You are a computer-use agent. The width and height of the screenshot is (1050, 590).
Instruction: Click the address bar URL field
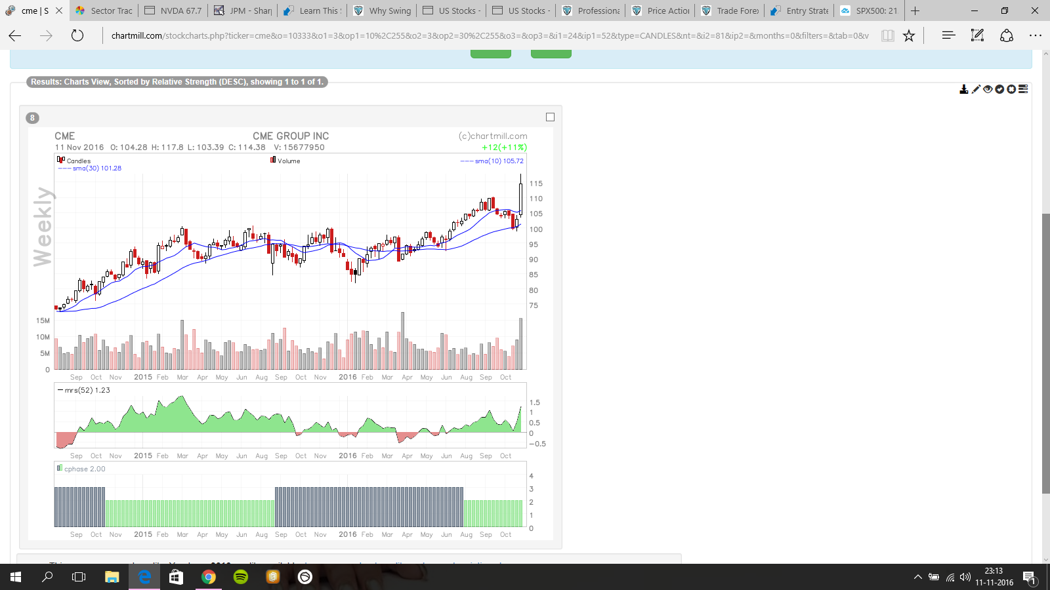(x=489, y=36)
